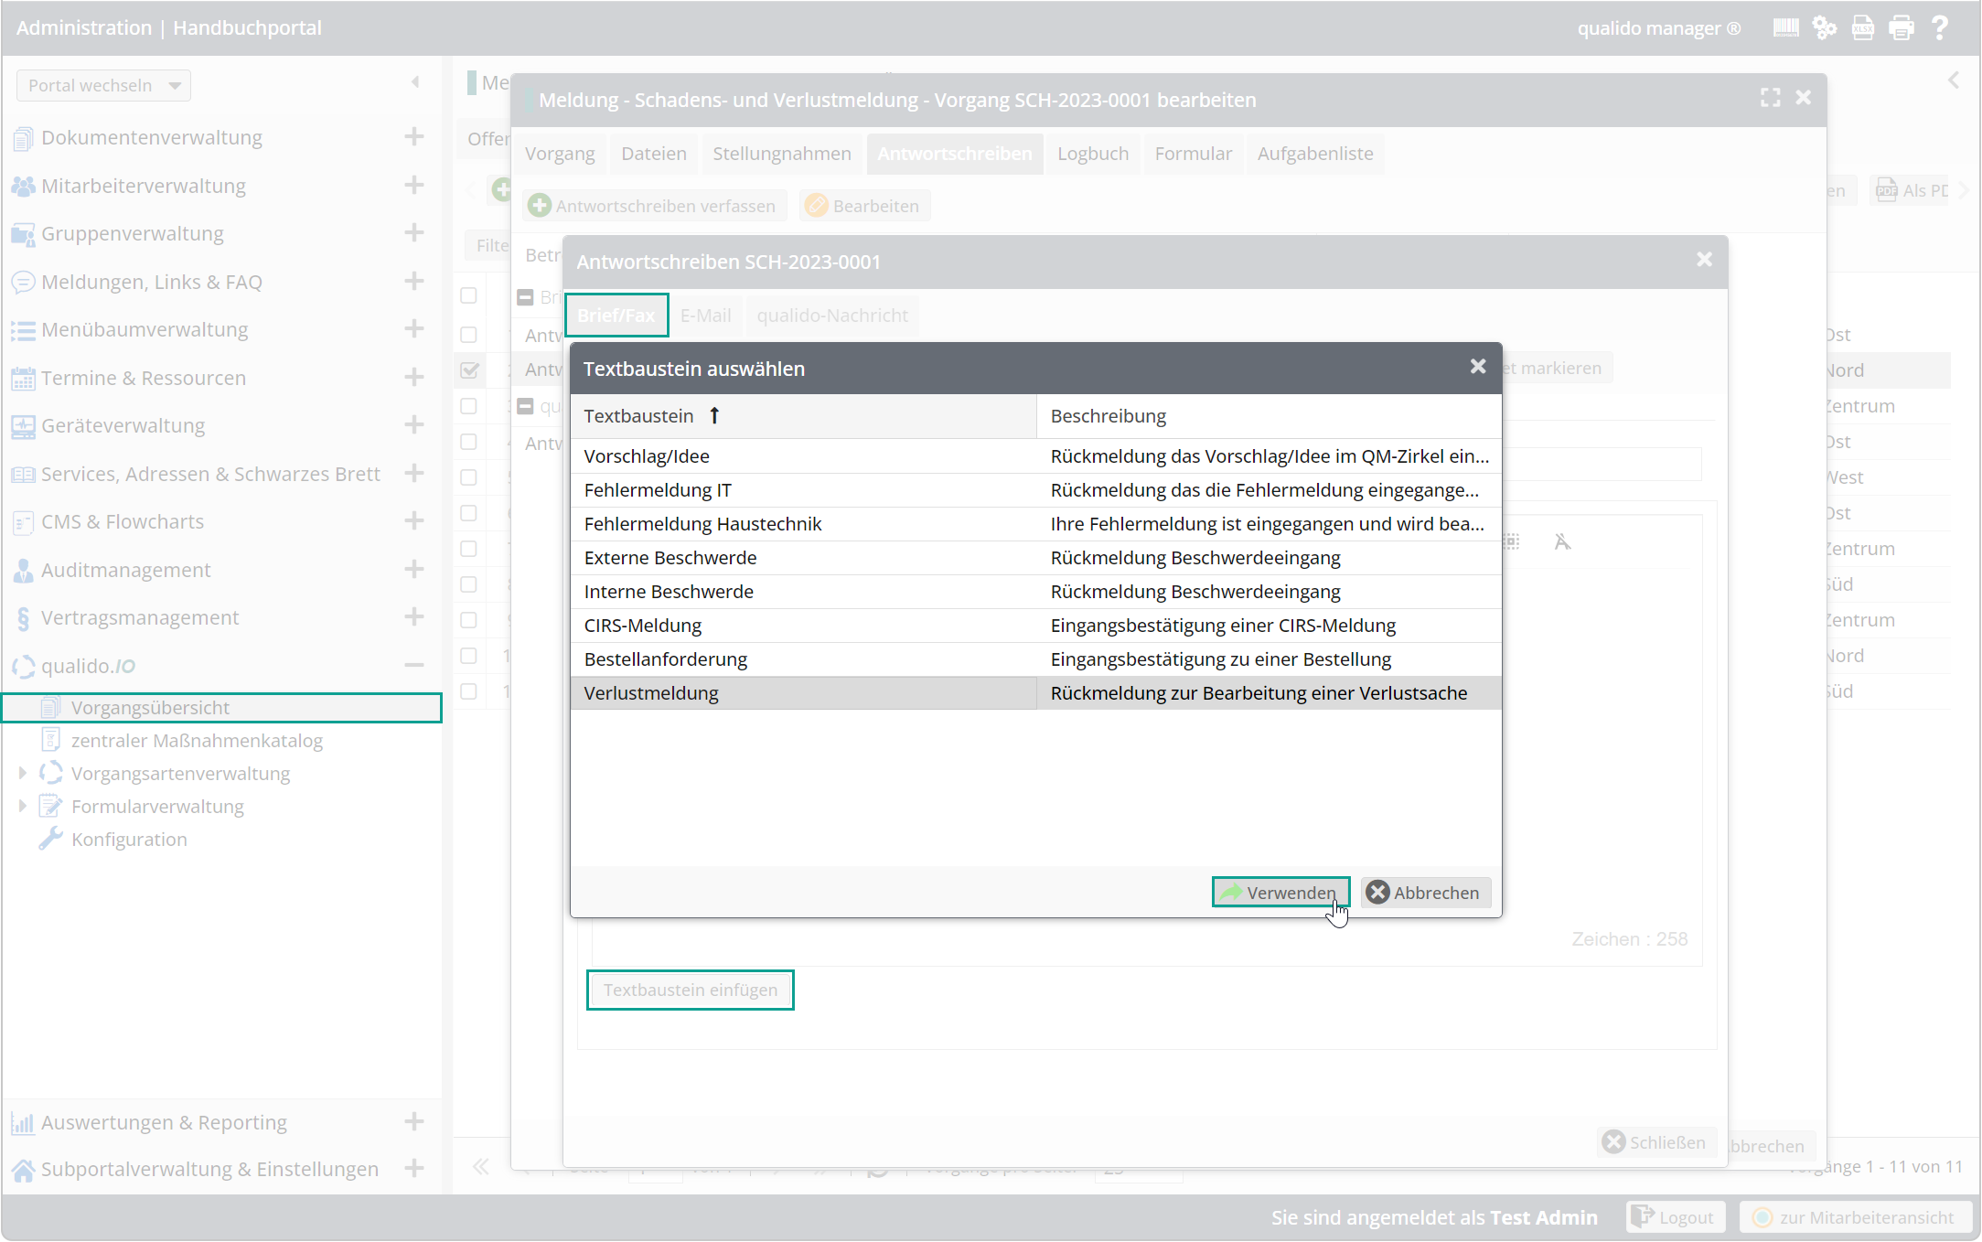Image resolution: width=1982 pixels, height=1242 pixels.
Task: Click the Menübaumverwaltung list icon
Action: pyautogui.click(x=23, y=330)
